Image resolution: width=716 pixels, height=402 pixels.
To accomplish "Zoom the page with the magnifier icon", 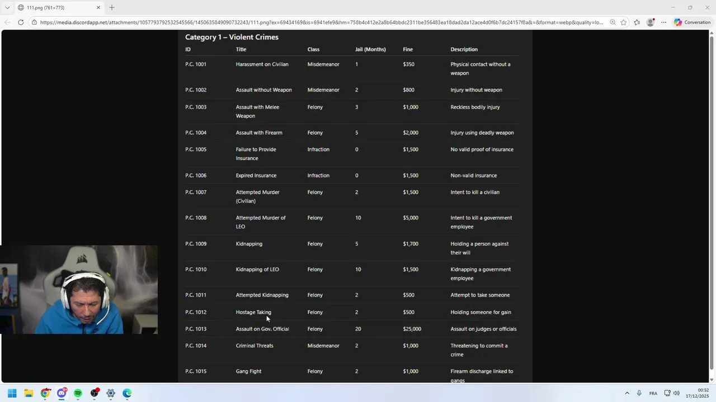I will (613, 22).
